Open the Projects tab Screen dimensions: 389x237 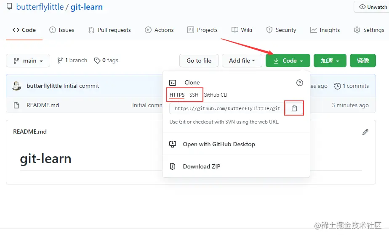pos(202,30)
